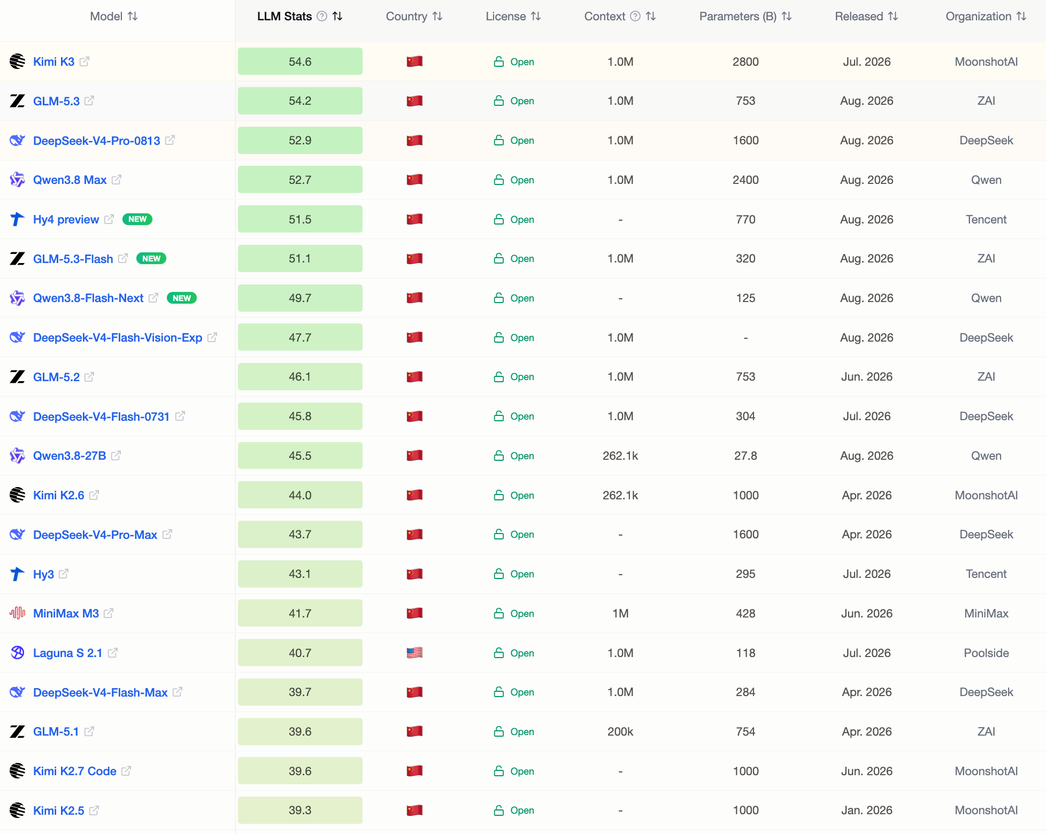
Task: Open the Kimi K2.7 Code model link
Action: click(x=75, y=771)
